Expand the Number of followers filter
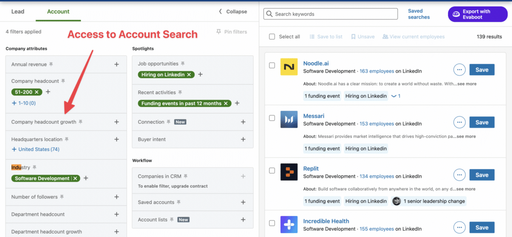Viewport: 512px width, 237px height. (x=116, y=197)
